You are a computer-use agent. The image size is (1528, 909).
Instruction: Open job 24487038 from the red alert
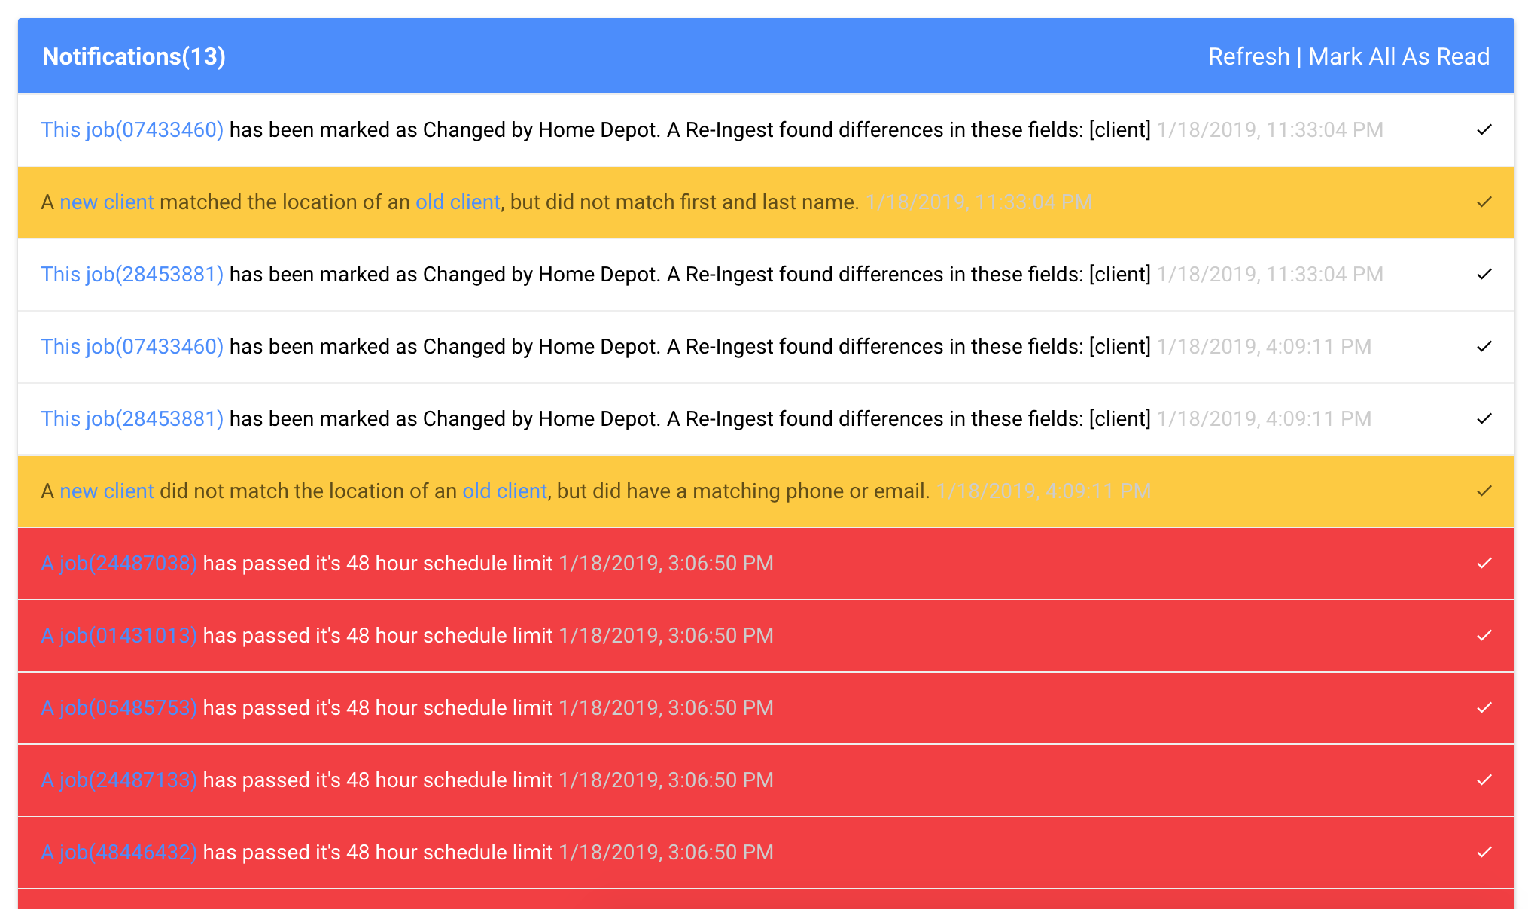(119, 563)
